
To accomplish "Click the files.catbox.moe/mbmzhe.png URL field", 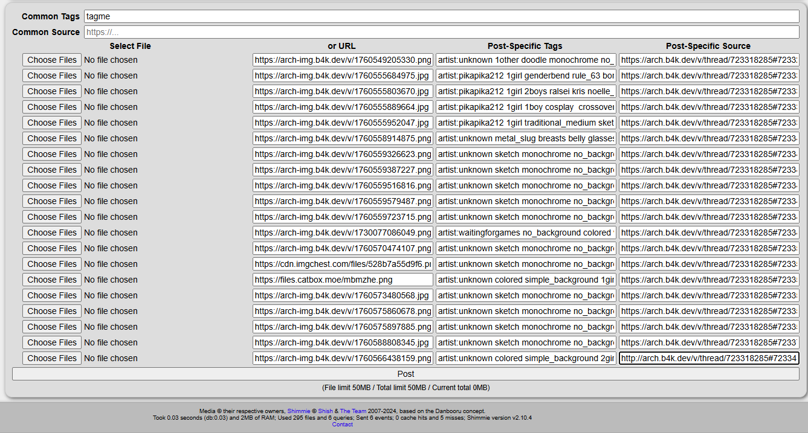I will tap(343, 280).
